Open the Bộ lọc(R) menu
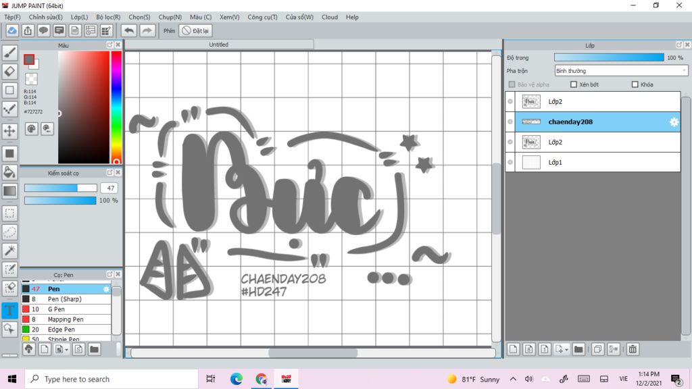This screenshot has height=389, width=692. click(108, 17)
